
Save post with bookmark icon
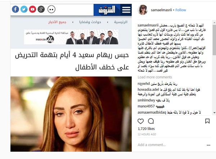[x=207, y=121]
